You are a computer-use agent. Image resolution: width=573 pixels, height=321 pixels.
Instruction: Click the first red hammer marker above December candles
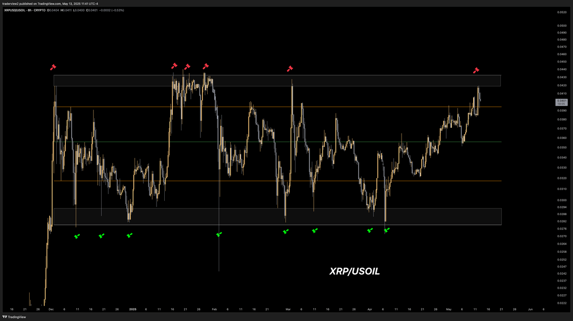53,67
